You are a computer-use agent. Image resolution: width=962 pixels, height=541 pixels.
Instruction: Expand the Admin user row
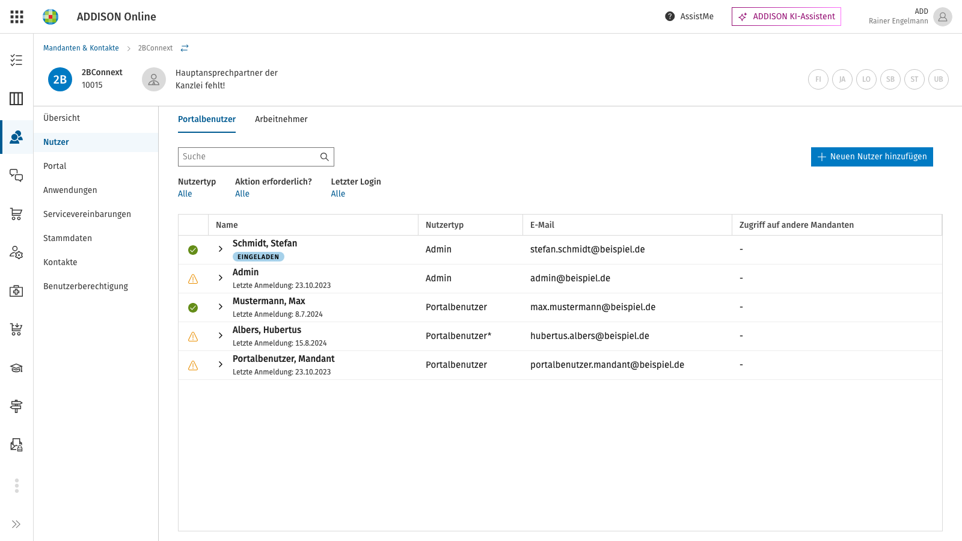(221, 278)
